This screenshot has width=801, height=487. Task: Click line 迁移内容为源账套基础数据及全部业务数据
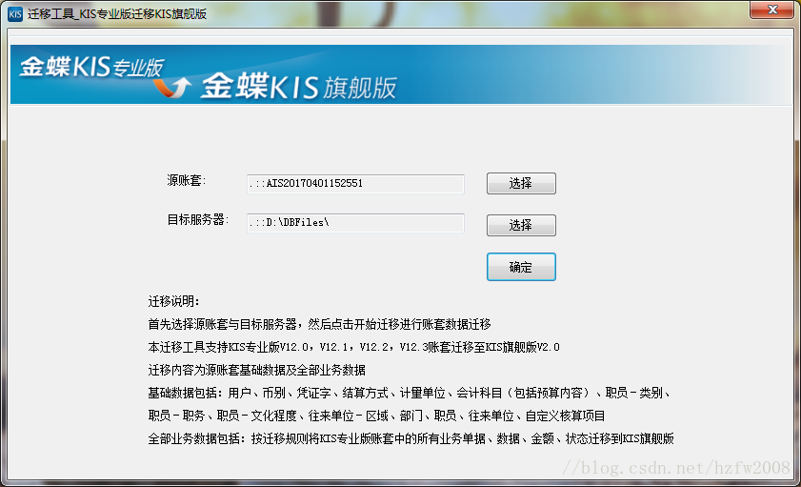[x=256, y=370]
